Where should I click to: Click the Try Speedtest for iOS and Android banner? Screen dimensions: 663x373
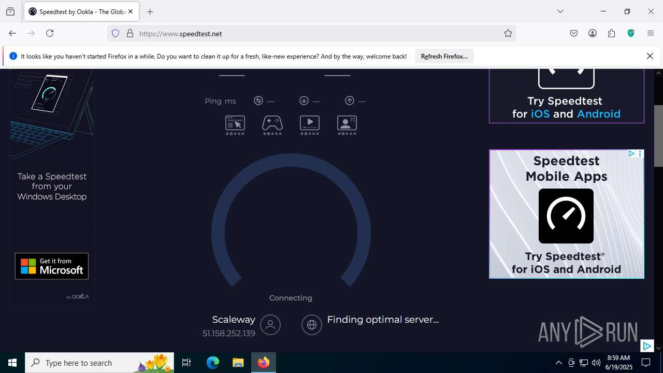coord(566,96)
